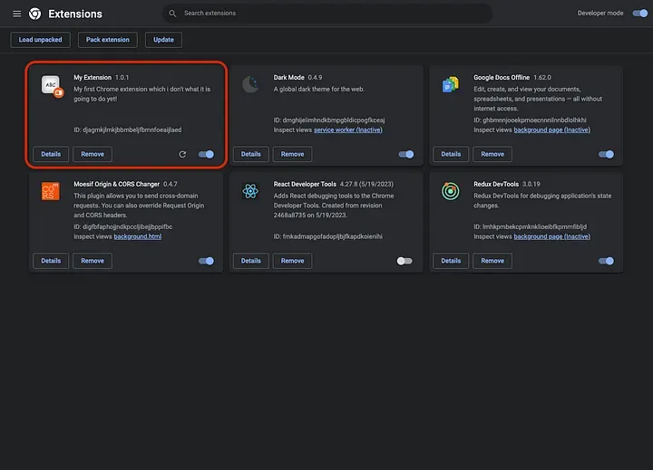This screenshot has height=470, width=653.
Task: Click the Google Docs Offline ID text
Action: pos(530,120)
